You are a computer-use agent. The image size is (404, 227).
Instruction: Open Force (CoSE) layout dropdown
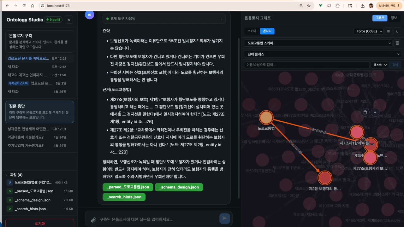[x=369, y=31]
